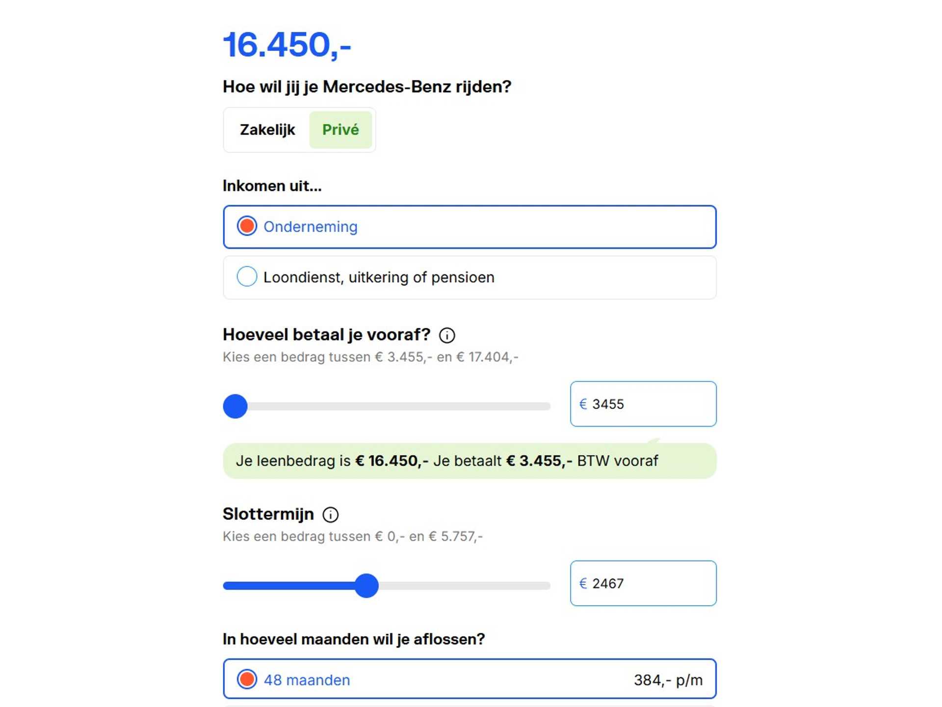This screenshot has width=942, height=707.
Task: Click the Slottermijn slider handle
Action: click(366, 585)
